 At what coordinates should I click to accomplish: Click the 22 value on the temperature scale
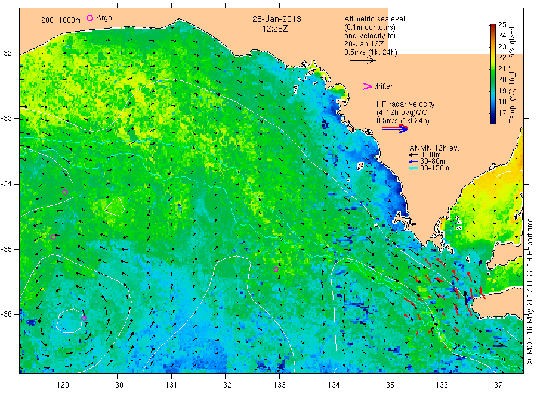pos(502,57)
